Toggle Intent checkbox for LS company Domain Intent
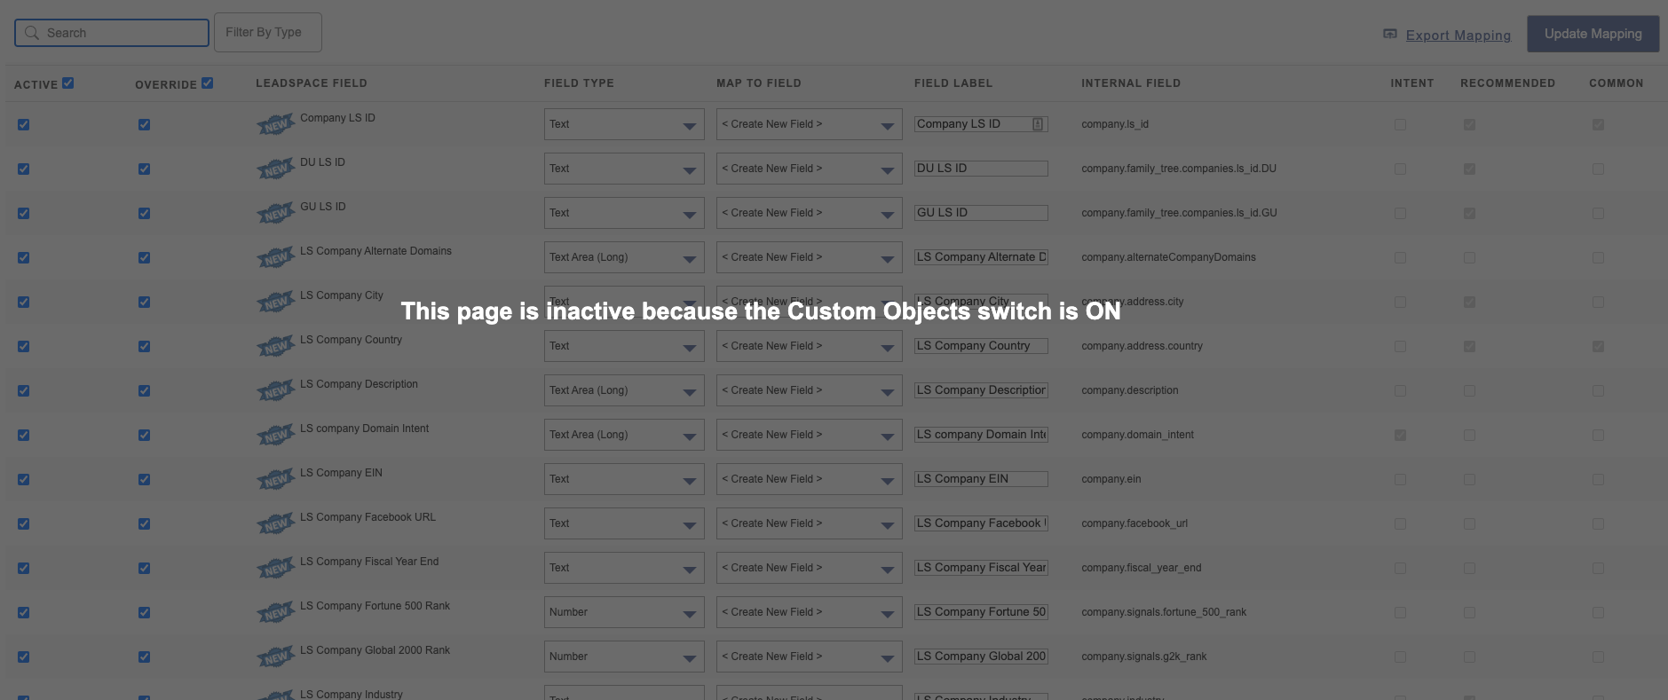The image size is (1668, 700). [x=1400, y=435]
